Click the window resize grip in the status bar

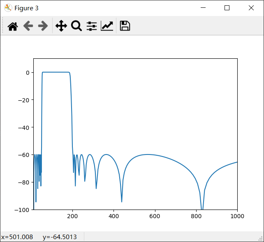coord(260,238)
